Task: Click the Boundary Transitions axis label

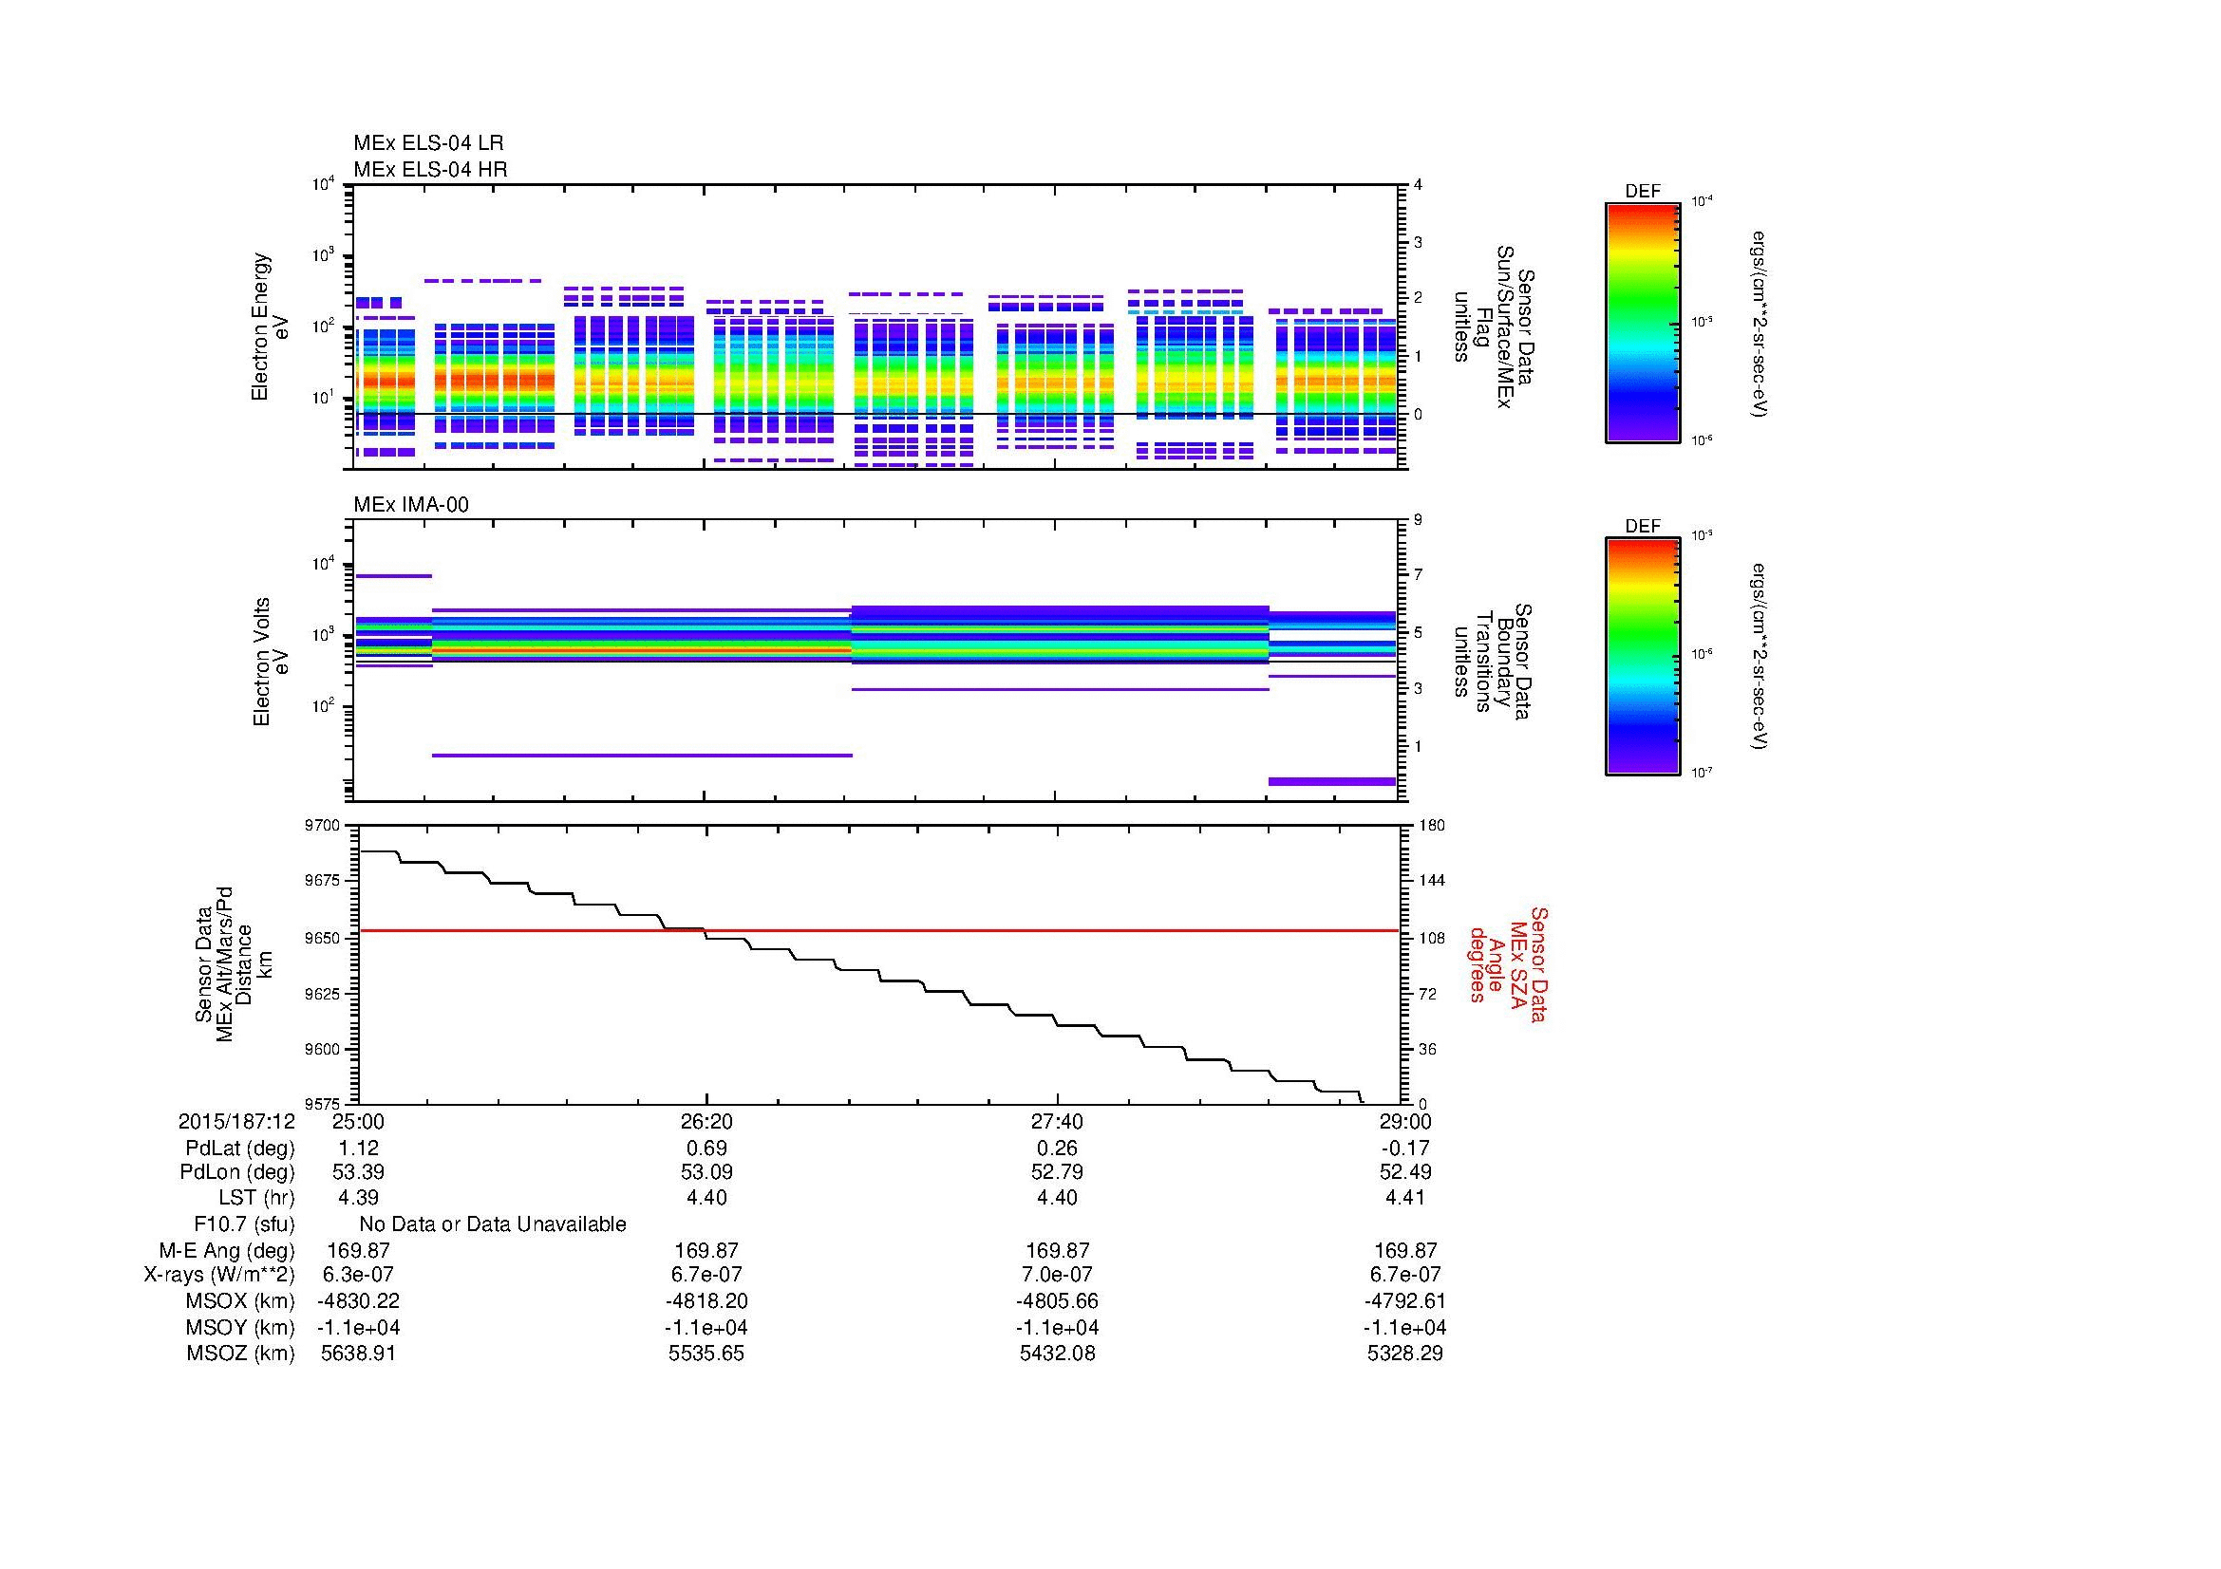Action: tap(1493, 662)
